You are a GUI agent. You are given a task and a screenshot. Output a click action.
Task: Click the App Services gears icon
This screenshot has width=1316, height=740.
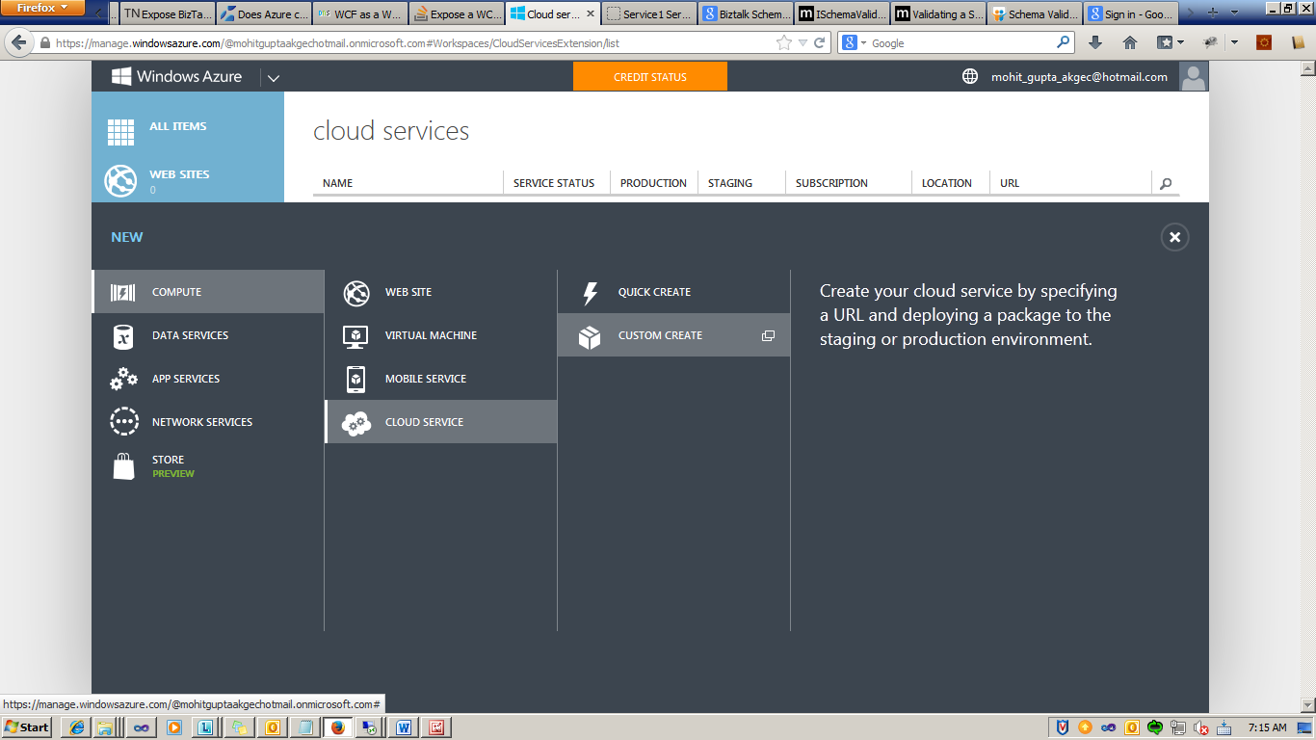pos(123,379)
